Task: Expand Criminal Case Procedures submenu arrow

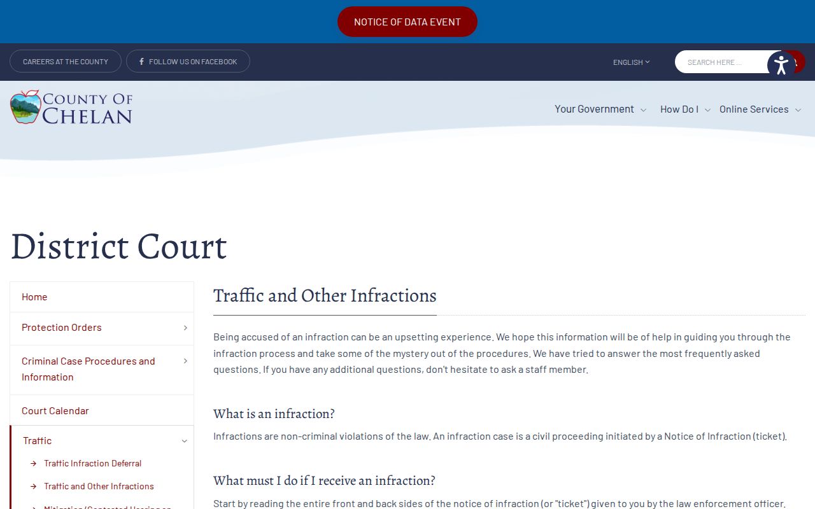Action: (185, 361)
